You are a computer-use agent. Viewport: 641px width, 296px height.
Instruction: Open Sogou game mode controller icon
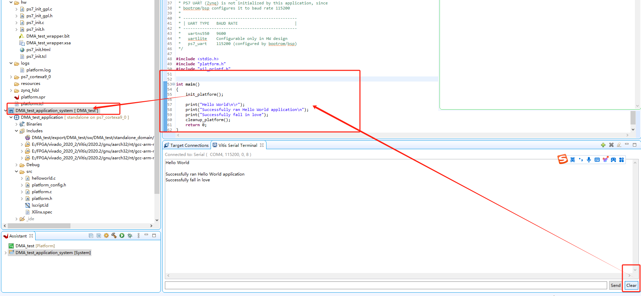point(613,160)
